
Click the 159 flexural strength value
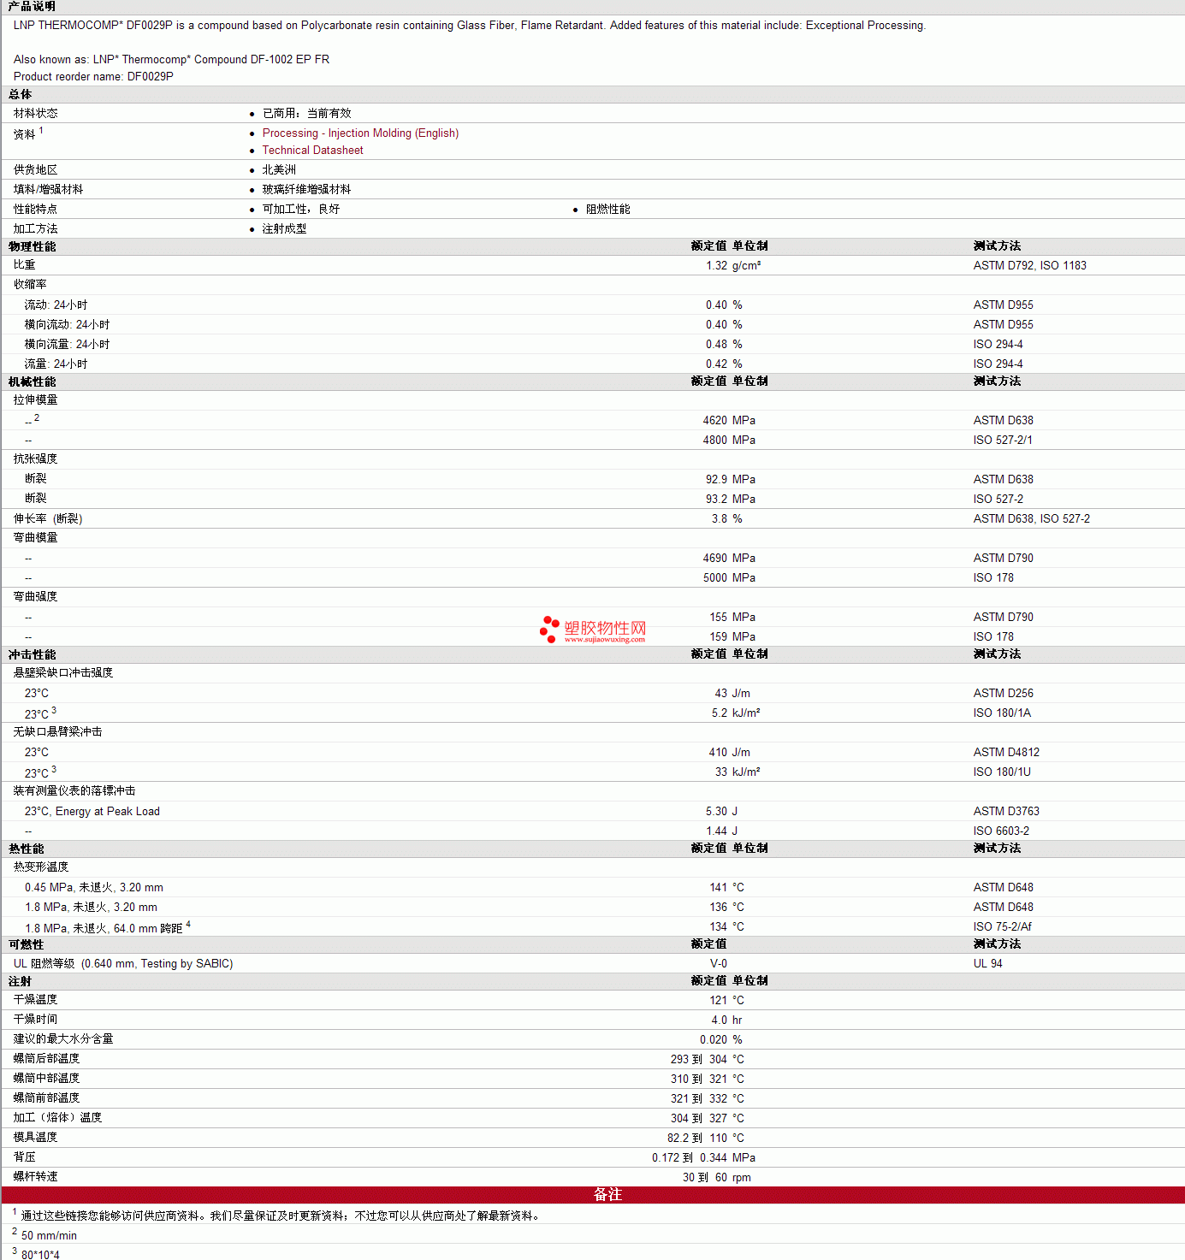719,637
